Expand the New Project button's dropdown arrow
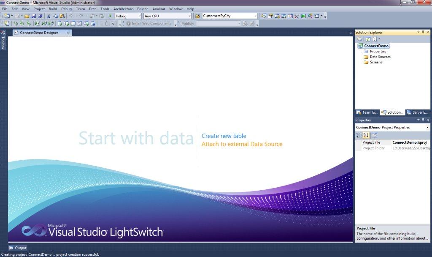 coord(12,16)
